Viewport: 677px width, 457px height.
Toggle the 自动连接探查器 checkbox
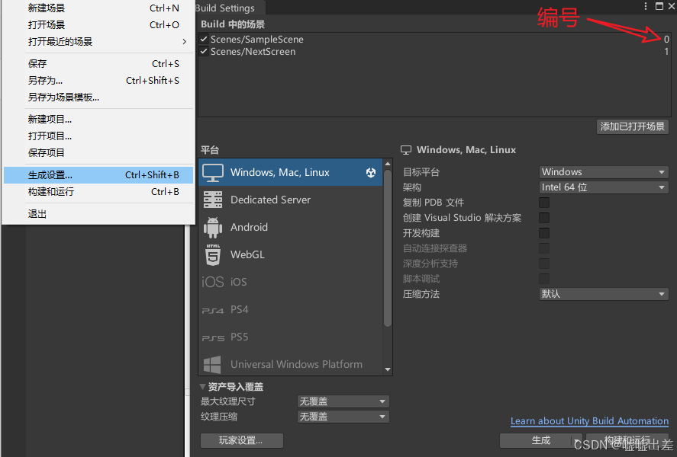point(544,248)
